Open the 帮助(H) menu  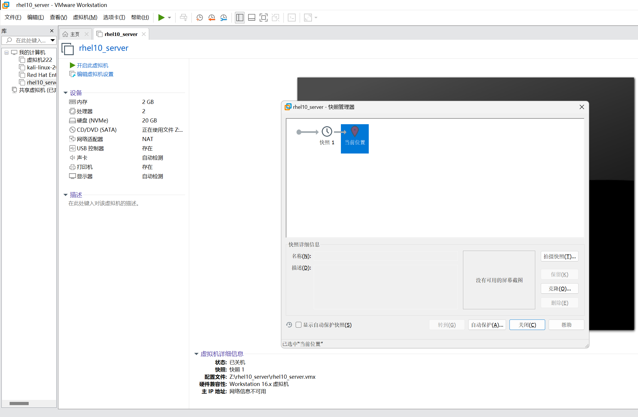click(140, 17)
